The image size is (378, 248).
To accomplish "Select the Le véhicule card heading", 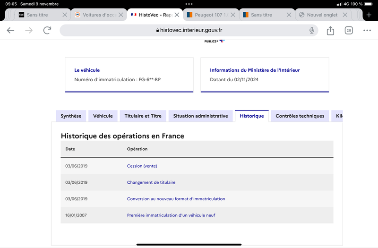I will [x=87, y=70].
